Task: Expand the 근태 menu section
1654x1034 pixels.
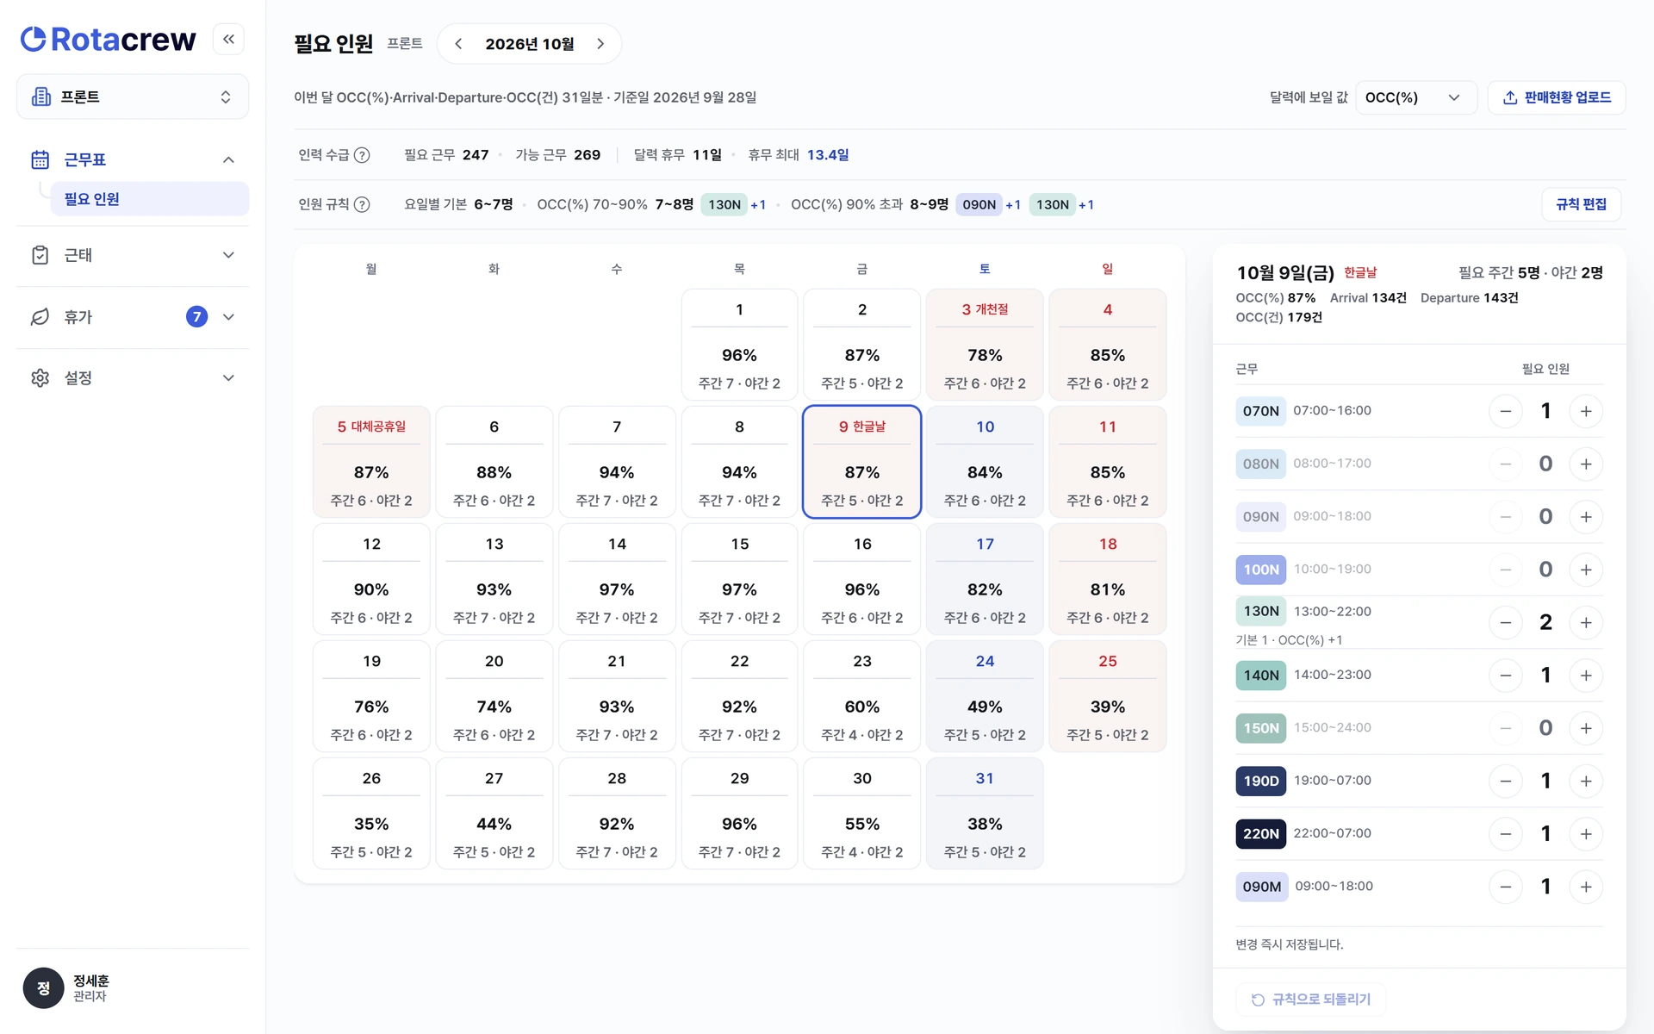Action: pos(228,255)
